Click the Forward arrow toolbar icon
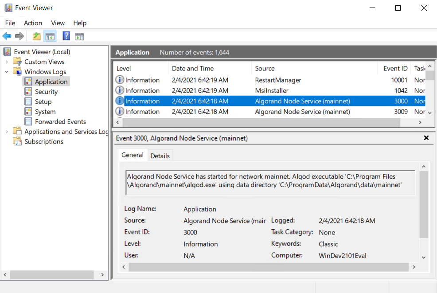The image size is (437, 293). (19, 36)
